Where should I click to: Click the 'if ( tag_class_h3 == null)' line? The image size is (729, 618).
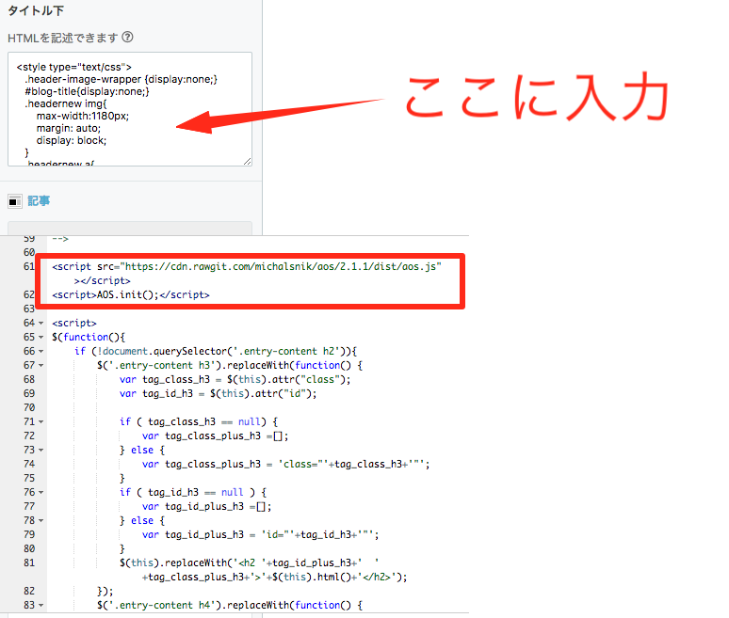pyautogui.click(x=199, y=422)
